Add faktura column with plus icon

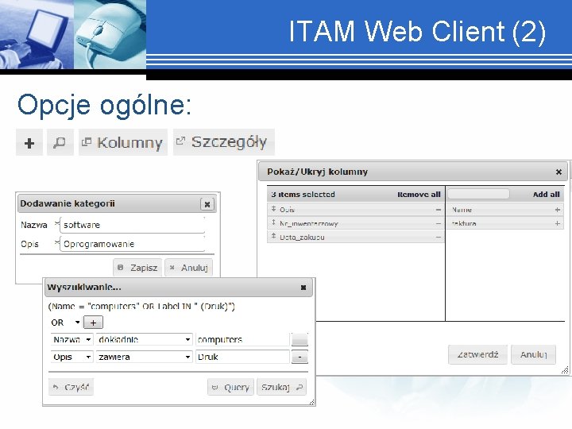pos(558,223)
